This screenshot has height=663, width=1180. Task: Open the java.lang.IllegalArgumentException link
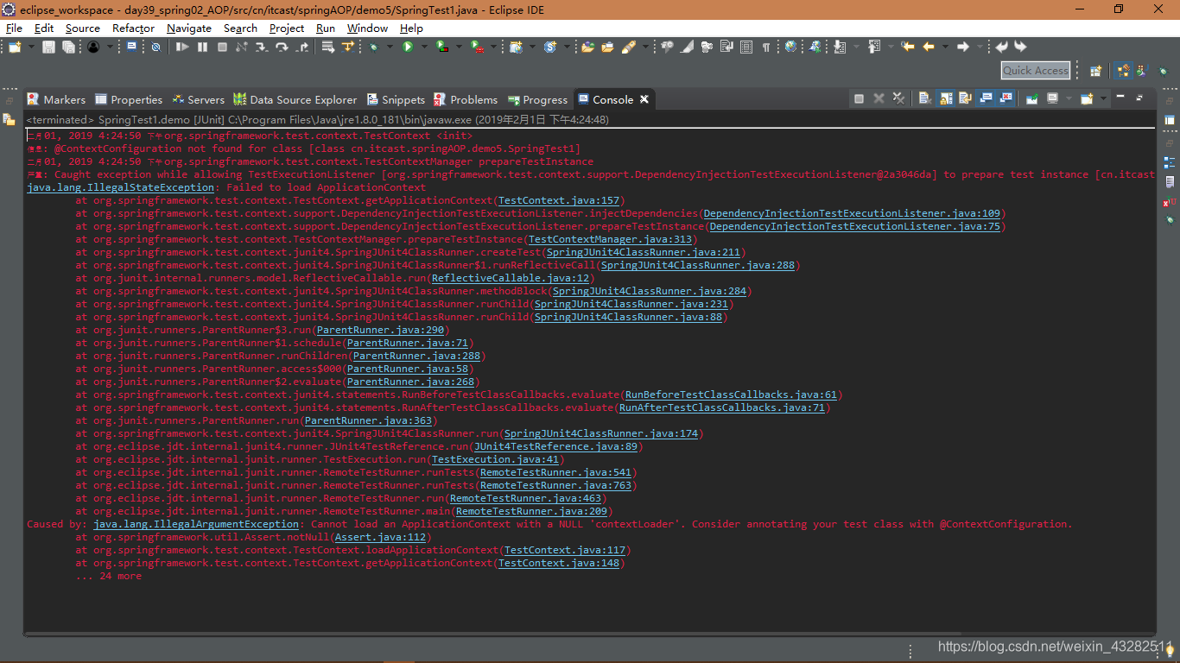pyautogui.click(x=196, y=524)
